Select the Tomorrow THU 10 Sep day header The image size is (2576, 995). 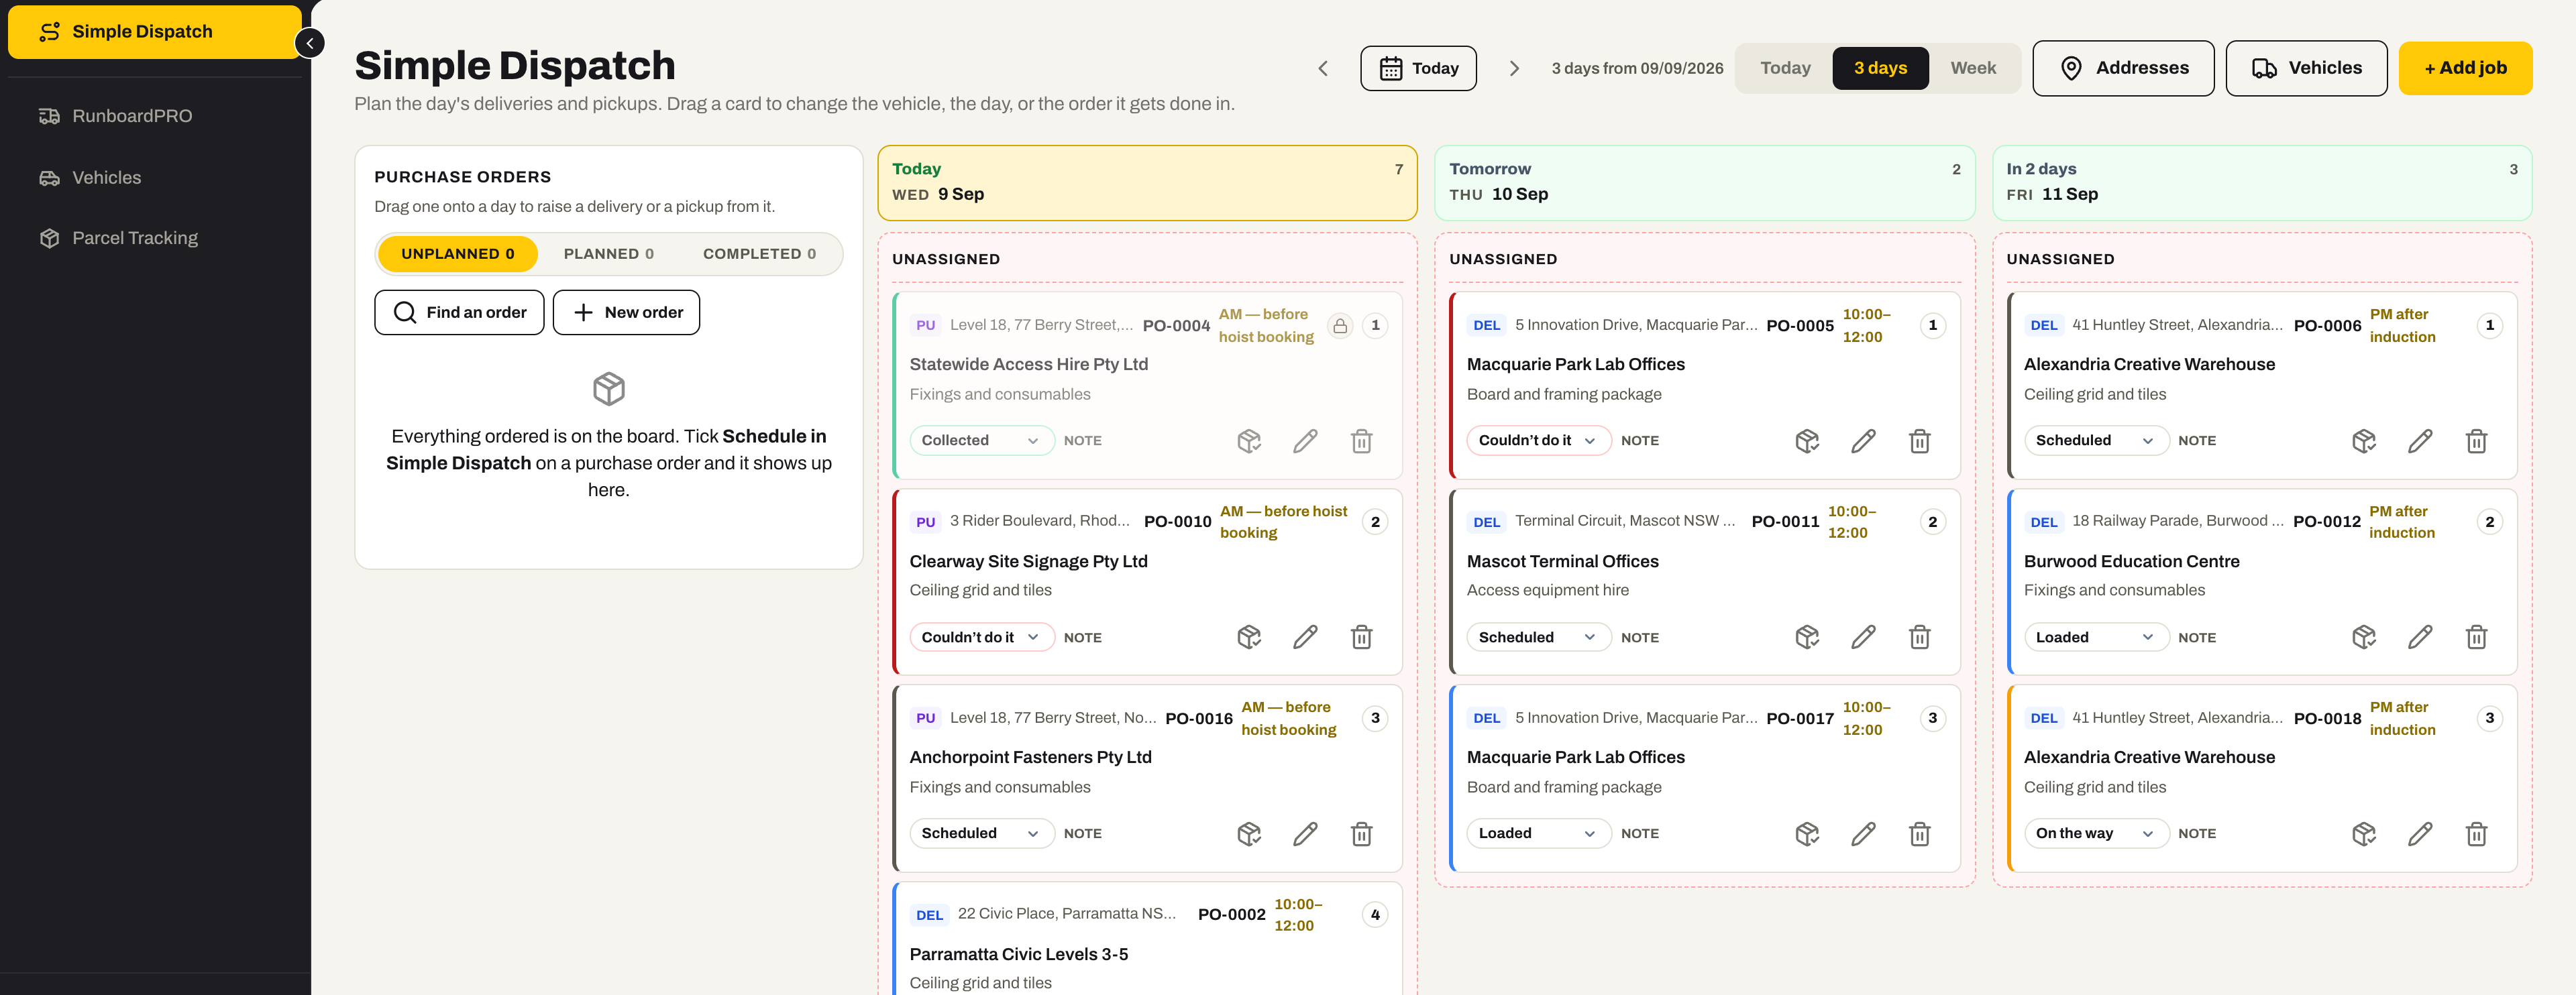(x=1704, y=183)
